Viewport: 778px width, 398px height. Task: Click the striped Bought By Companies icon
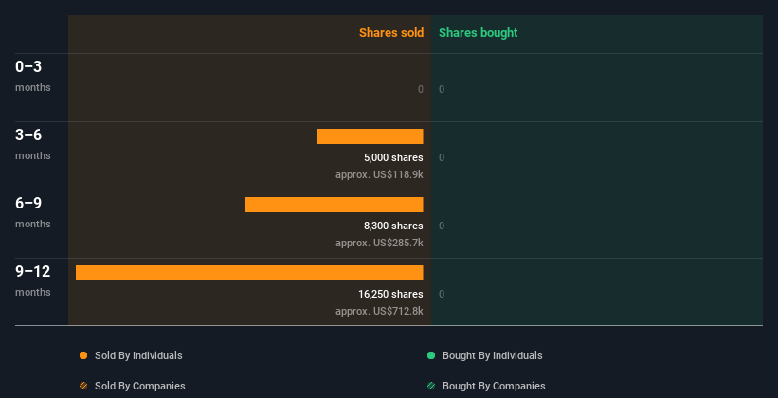(431, 386)
